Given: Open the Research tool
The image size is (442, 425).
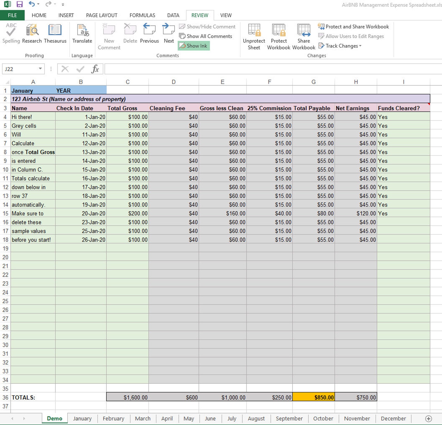Looking at the screenshot, I should click(x=32, y=33).
